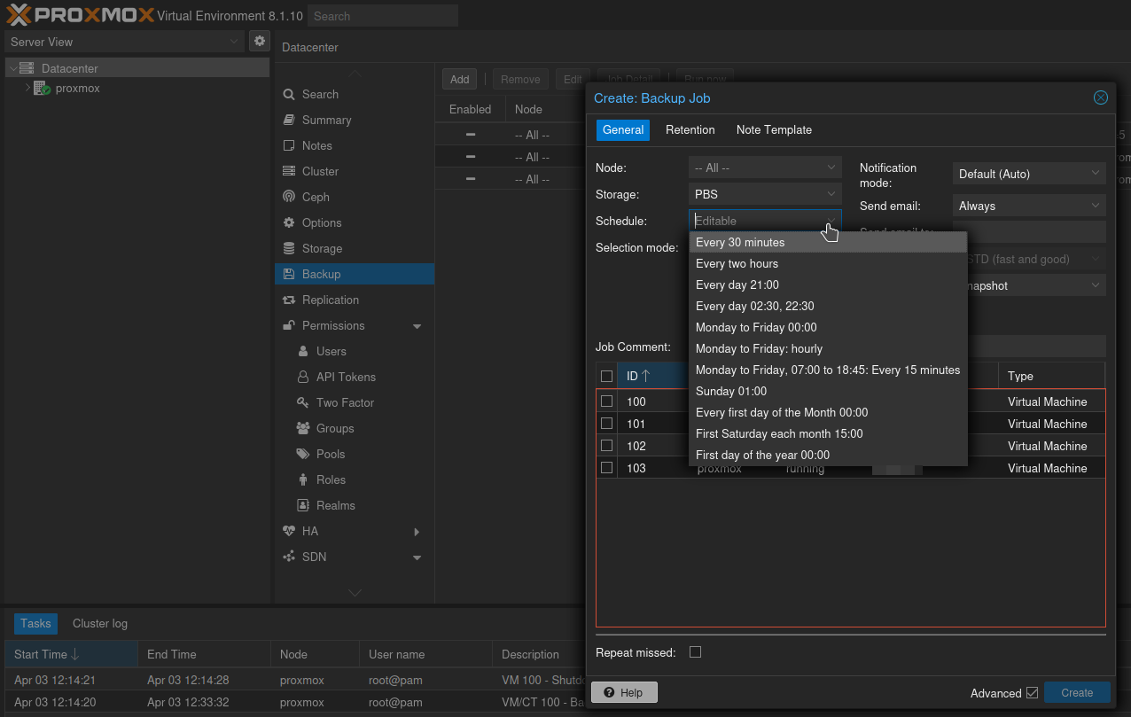Sort tasks by Start Time column
1131x717 pixels.
tap(71, 654)
